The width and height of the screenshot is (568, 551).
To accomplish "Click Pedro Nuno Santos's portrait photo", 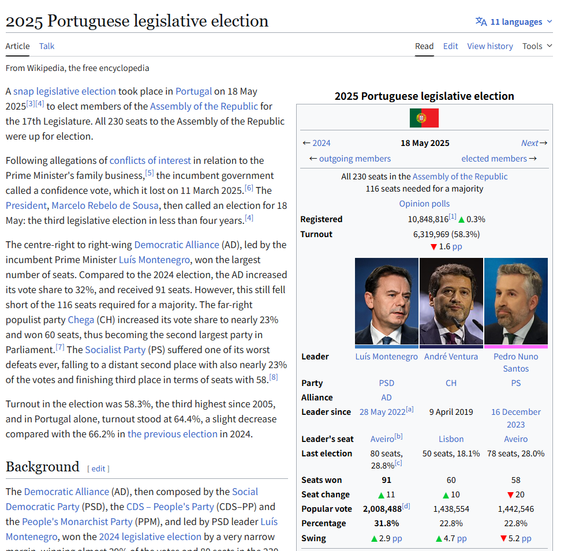I will point(516,301).
